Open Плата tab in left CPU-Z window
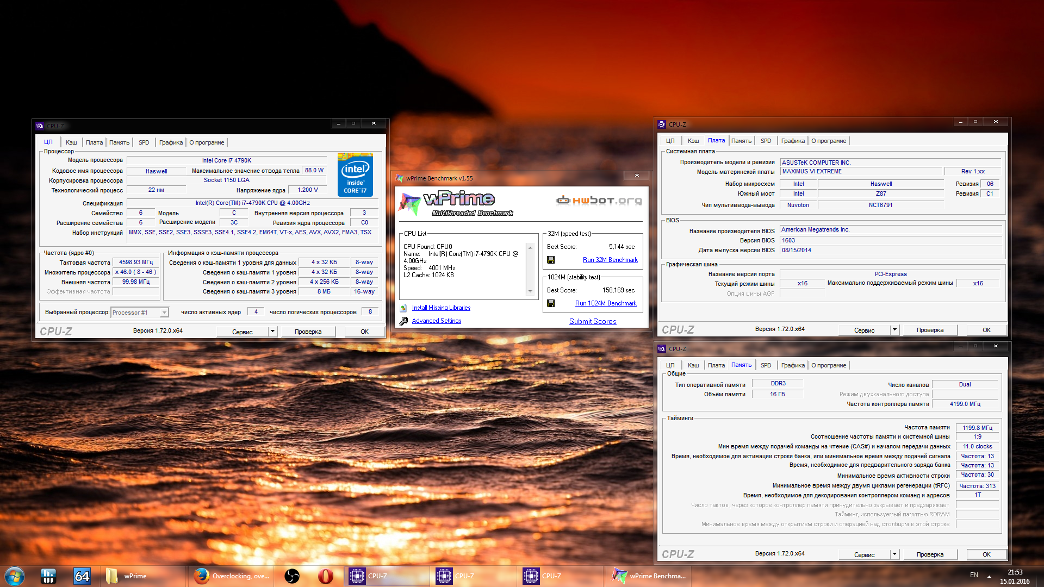The width and height of the screenshot is (1044, 587). [x=94, y=142]
